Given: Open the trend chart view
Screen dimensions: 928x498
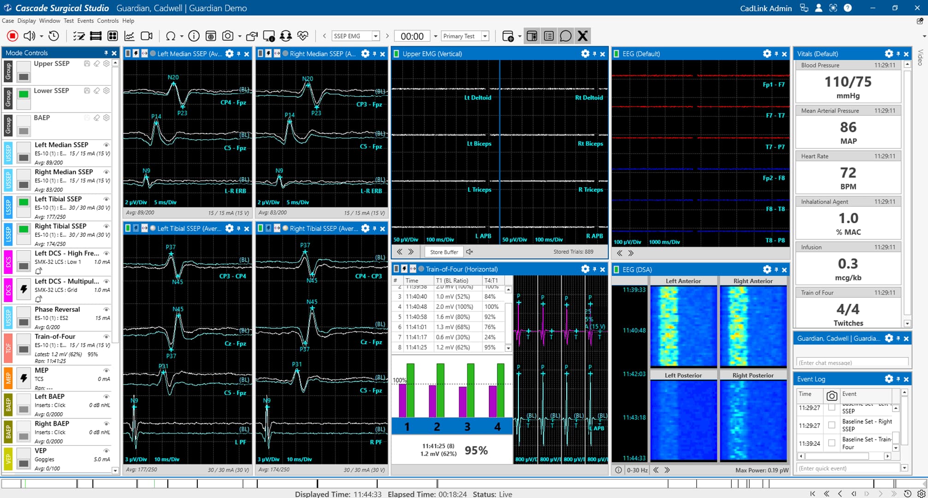Looking at the screenshot, I should click(130, 36).
